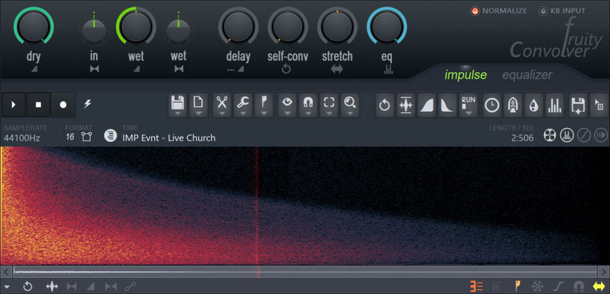Click the stretch knob

(337, 27)
